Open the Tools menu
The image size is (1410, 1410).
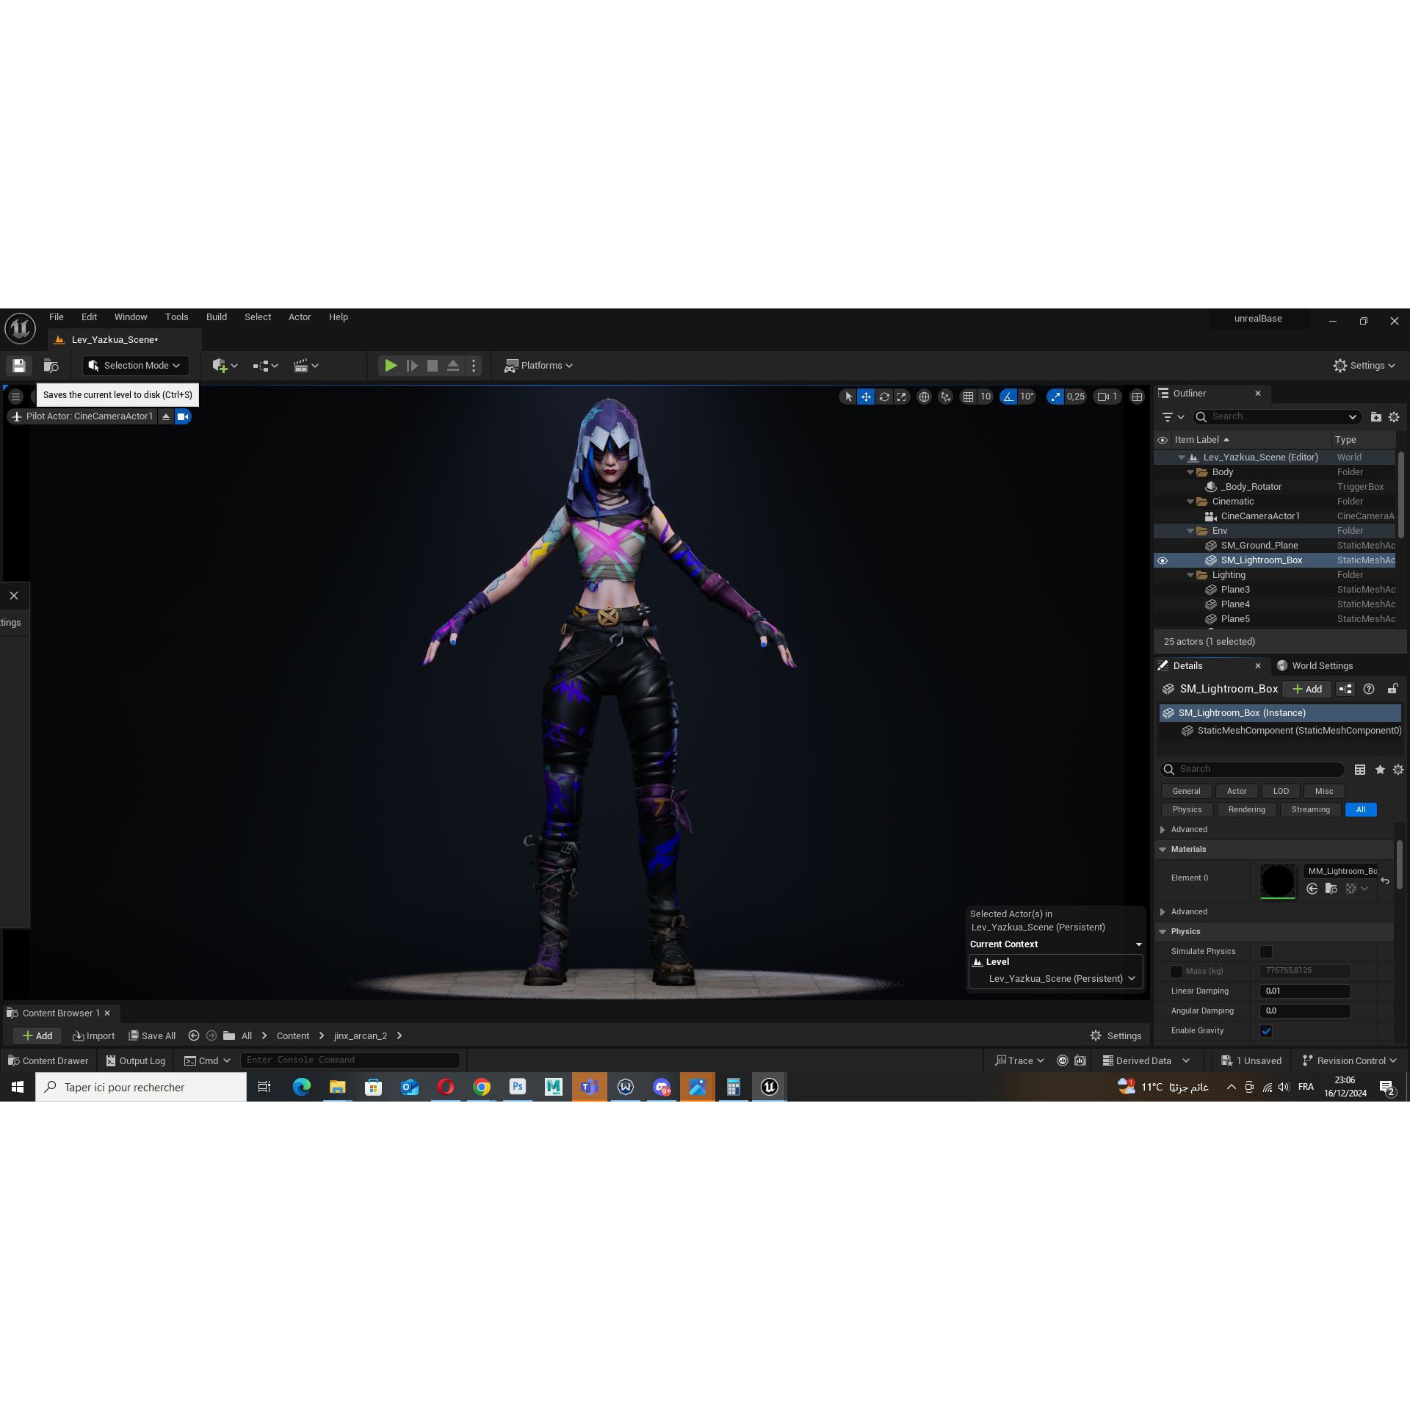coord(177,317)
